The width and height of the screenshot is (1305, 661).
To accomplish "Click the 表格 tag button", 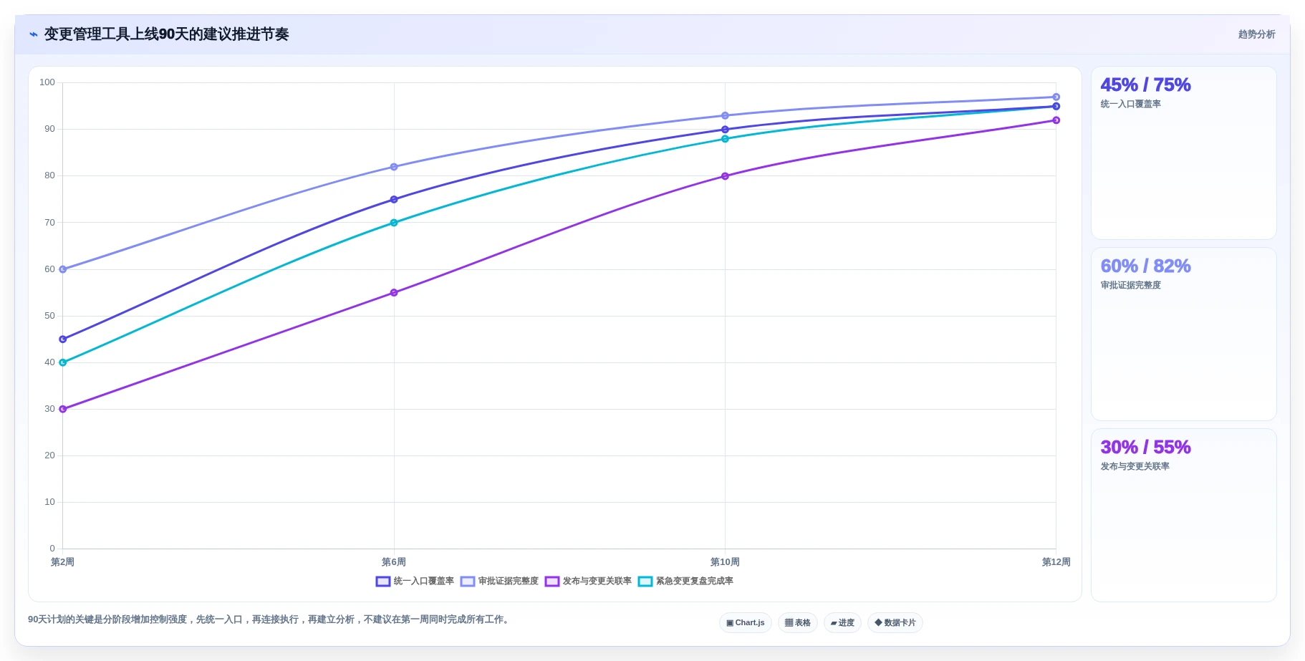I will tap(797, 623).
